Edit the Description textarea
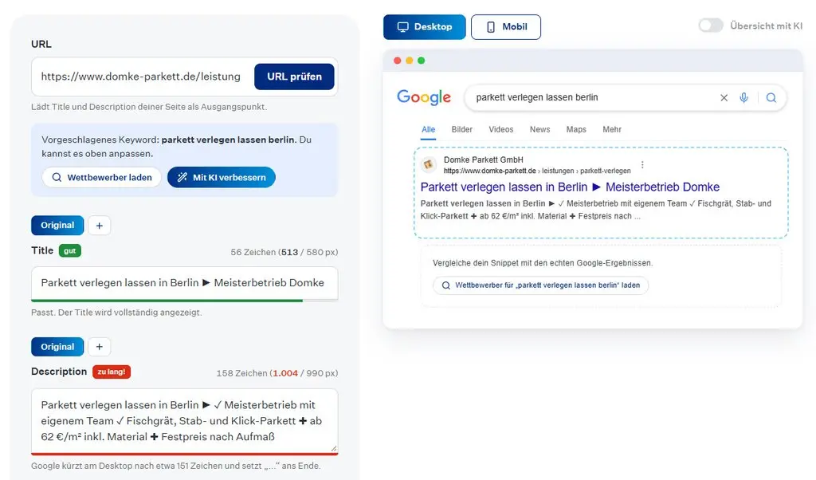 point(184,421)
